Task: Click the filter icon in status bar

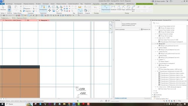Action: pos(179,101)
